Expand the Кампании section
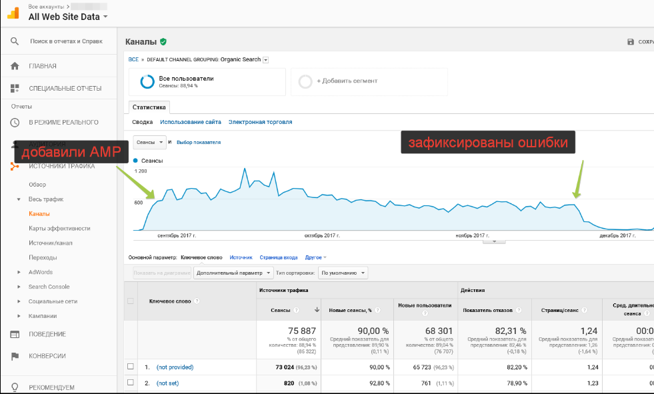This screenshot has height=394, width=654. pyautogui.click(x=19, y=316)
